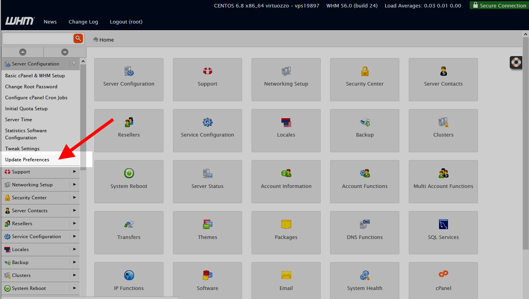
Task: Open Update Preferences in the sidebar
Action: point(27,160)
